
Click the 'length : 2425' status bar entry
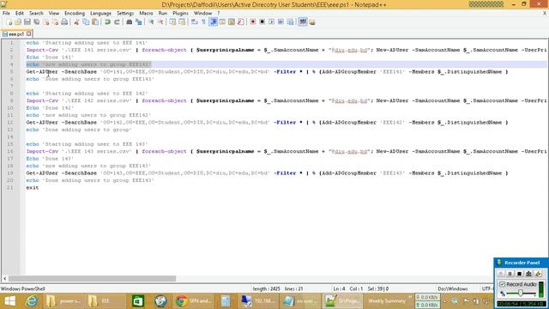[266, 289]
